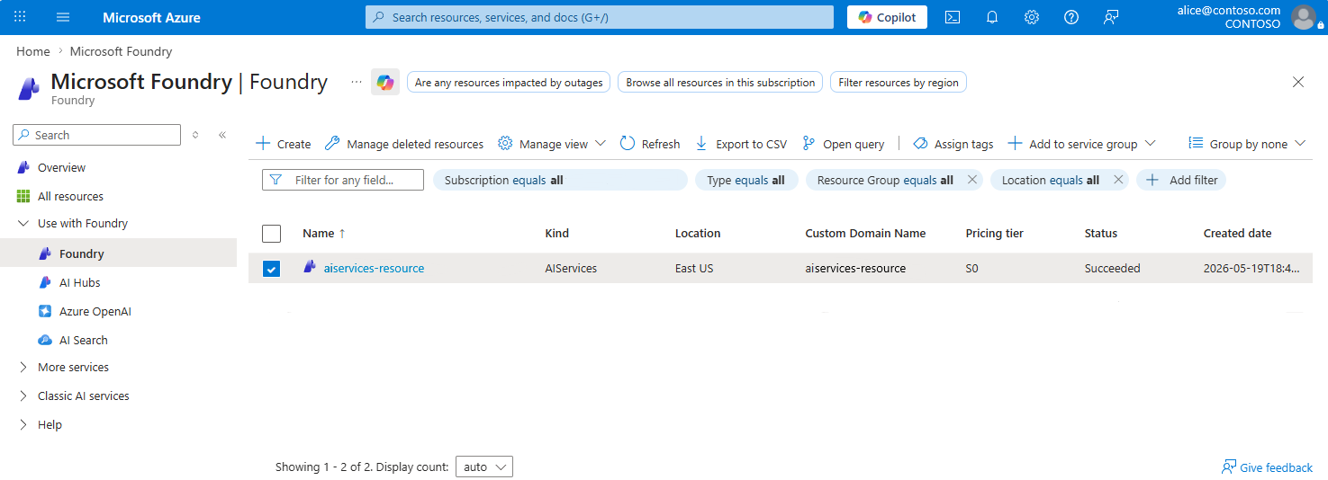Click the Type equals all filter
This screenshot has width=1328, height=480.
click(745, 180)
